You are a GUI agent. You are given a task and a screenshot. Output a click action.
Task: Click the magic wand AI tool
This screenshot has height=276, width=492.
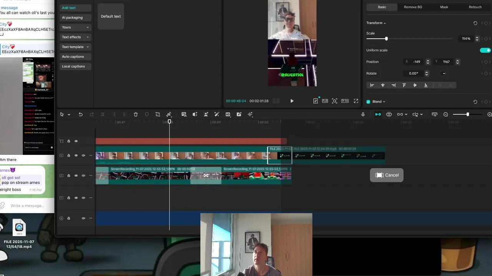tap(217, 114)
